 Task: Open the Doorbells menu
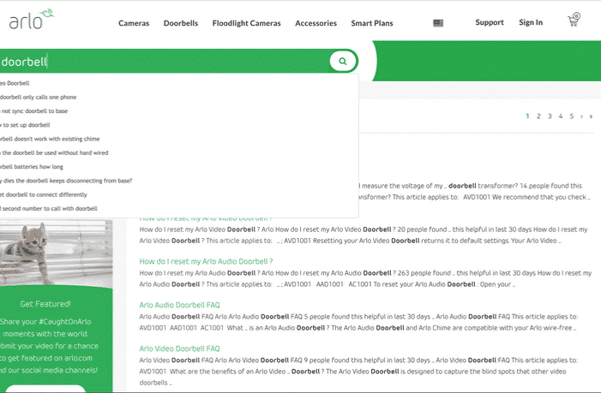(181, 23)
